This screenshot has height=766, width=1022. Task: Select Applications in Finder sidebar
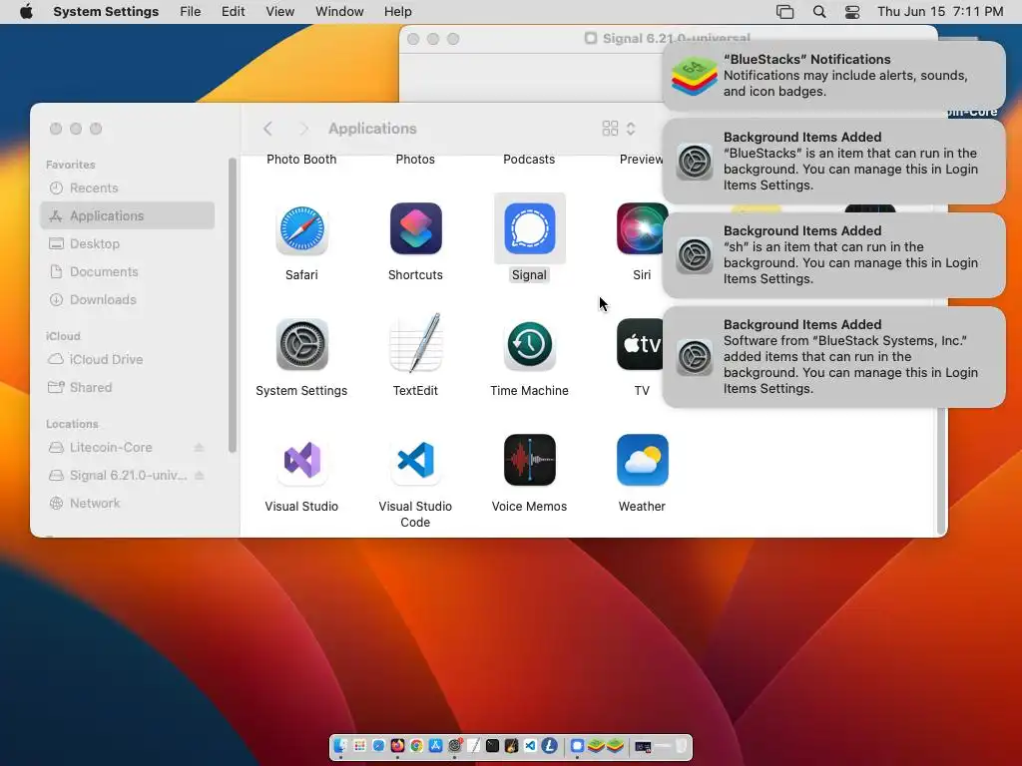[x=127, y=215]
